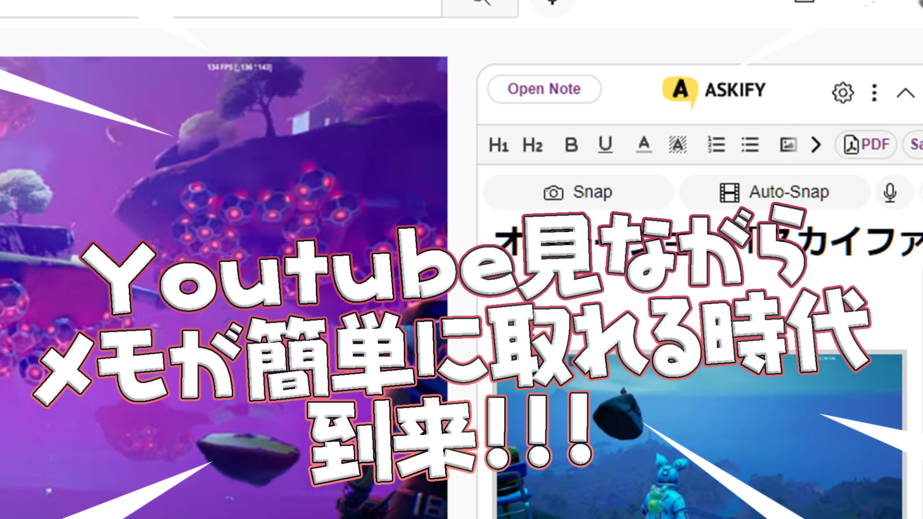Open the three-dot more options menu
Viewport: 923px width, 519px height.
coord(874,92)
